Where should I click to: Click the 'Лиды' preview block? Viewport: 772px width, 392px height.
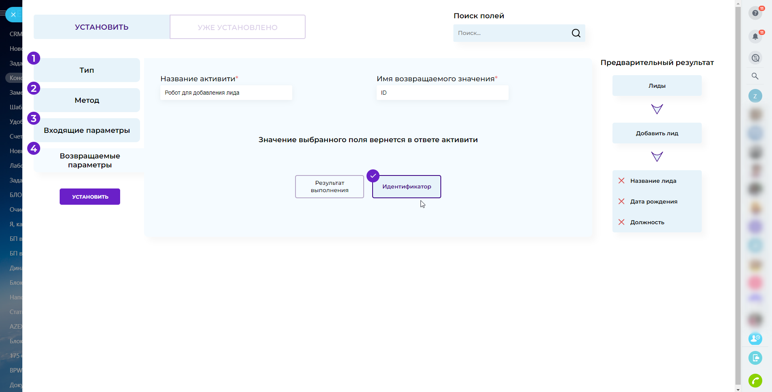[x=657, y=86]
